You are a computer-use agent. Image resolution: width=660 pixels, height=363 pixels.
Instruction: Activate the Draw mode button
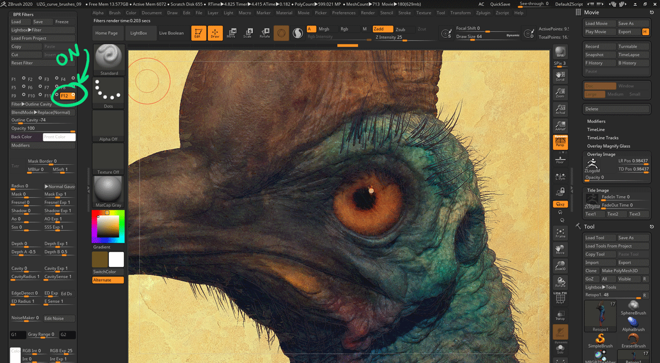point(215,33)
